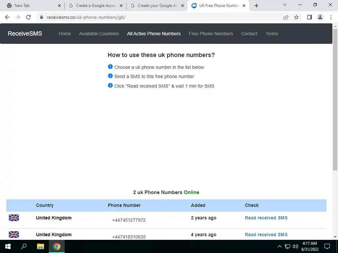Switch to Create your Google Account tab
This screenshot has width=338, height=253.
coord(157,6)
